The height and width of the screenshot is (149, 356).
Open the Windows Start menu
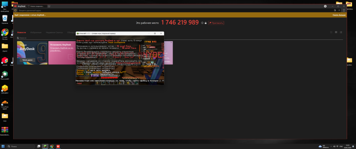point(4,146)
